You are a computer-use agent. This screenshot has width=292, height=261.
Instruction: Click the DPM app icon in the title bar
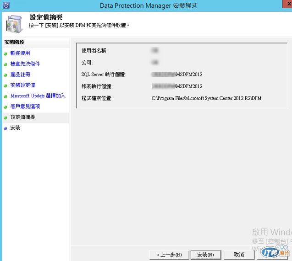pos(6,5)
